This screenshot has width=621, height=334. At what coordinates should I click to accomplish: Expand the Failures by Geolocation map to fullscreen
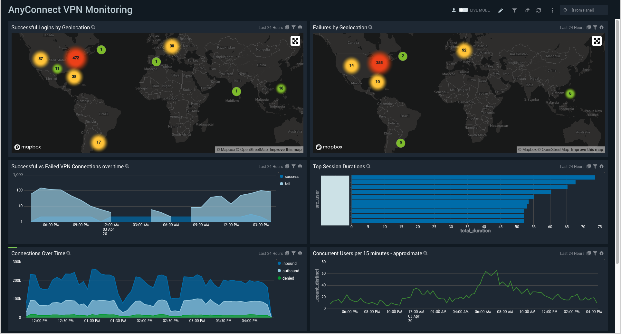point(597,41)
